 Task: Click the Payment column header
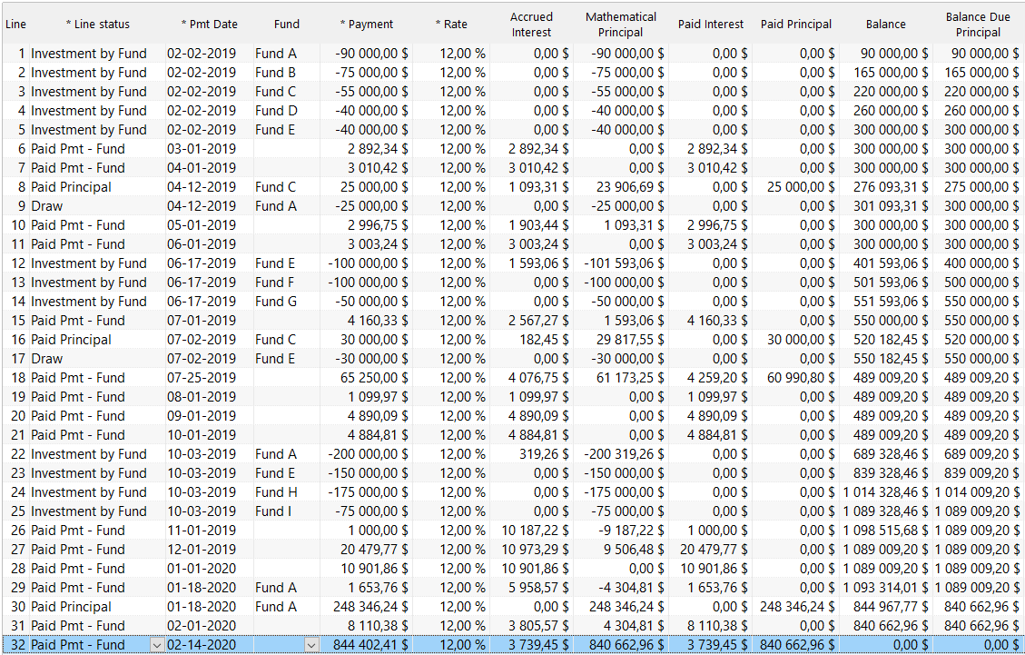click(x=367, y=25)
